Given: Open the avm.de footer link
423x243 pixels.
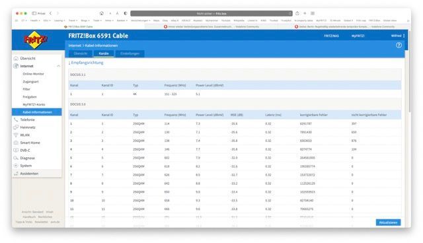Looking at the screenshot, I should click(x=56, y=222).
